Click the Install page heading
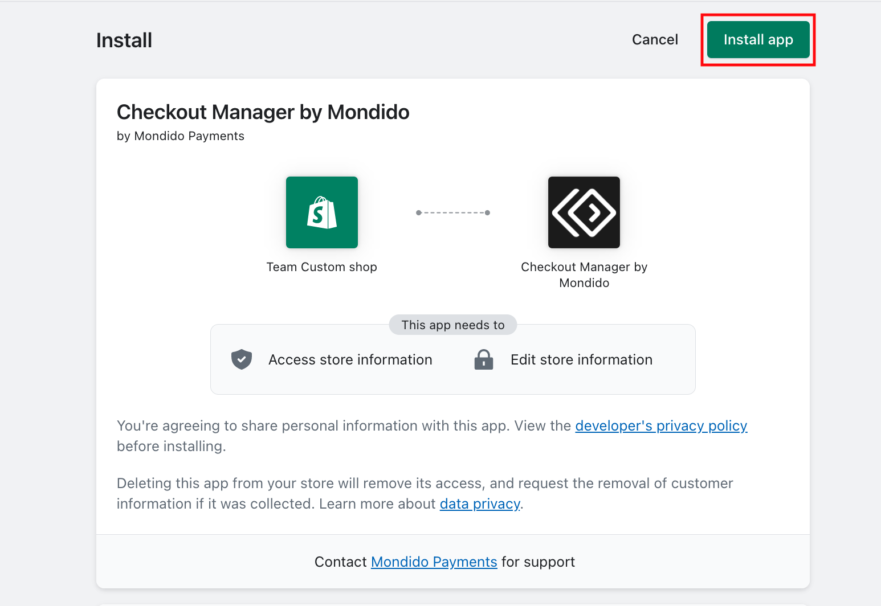The height and width of the screenshot is (606, 881). tap(124, 40)
